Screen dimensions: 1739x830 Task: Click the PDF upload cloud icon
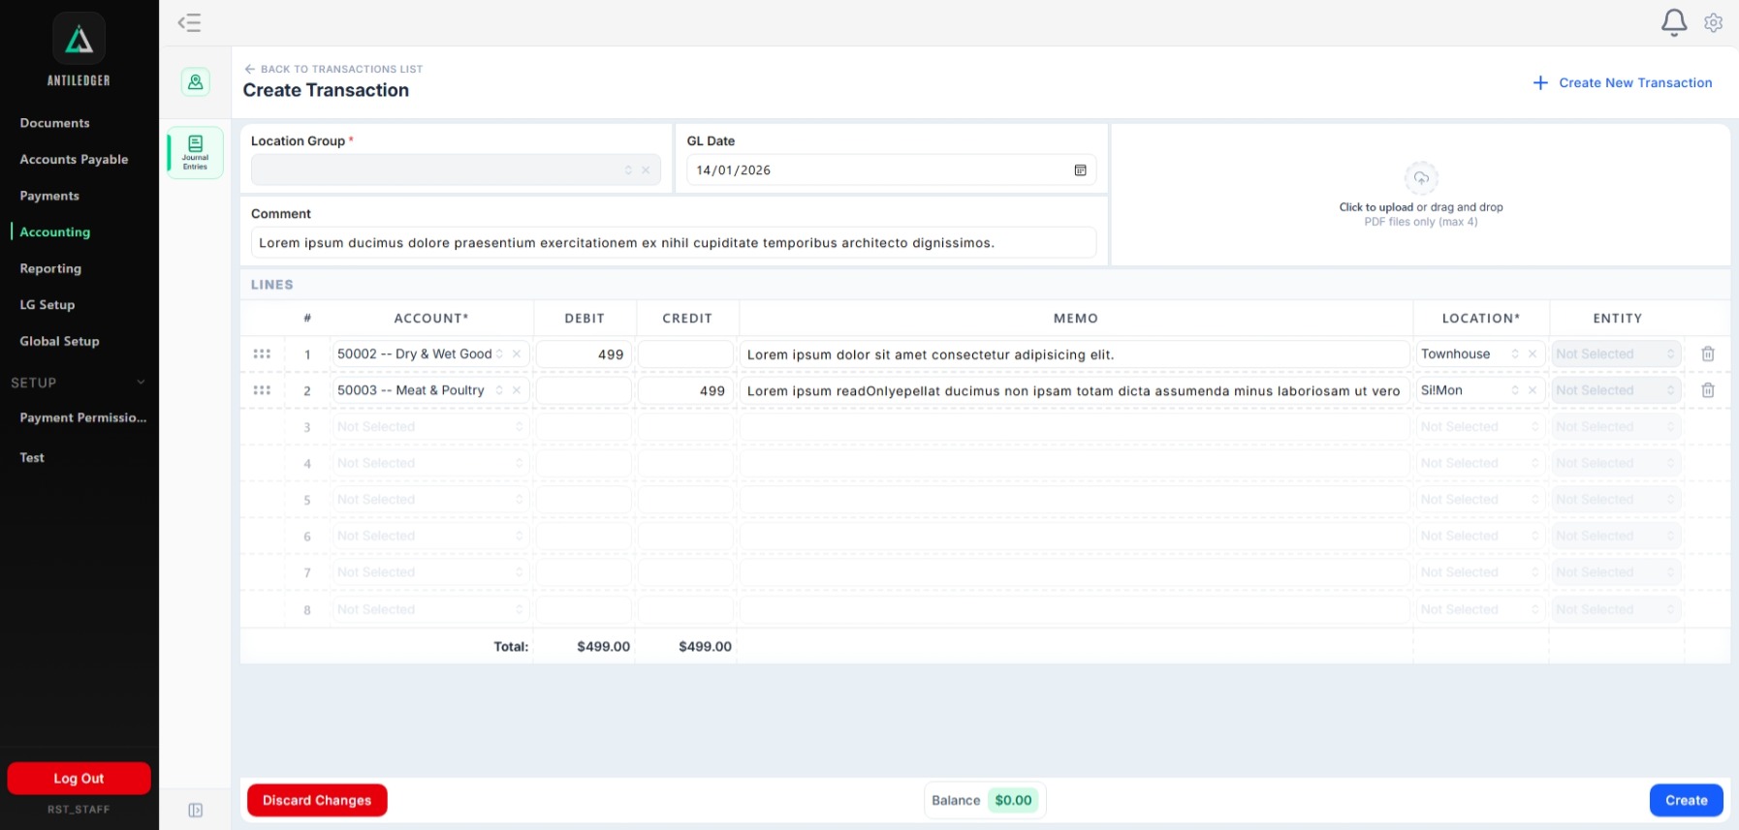(1421, 178)
